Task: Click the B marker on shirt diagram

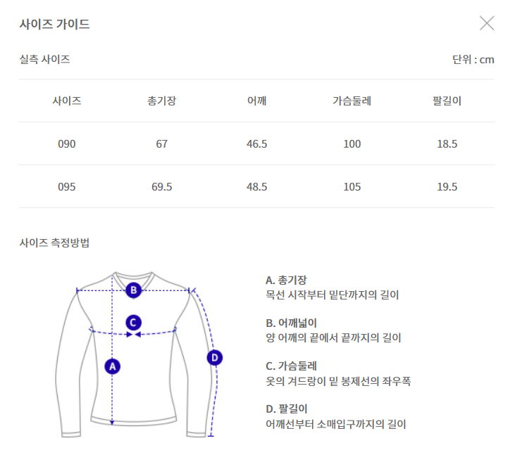Action: click(134, 290)
